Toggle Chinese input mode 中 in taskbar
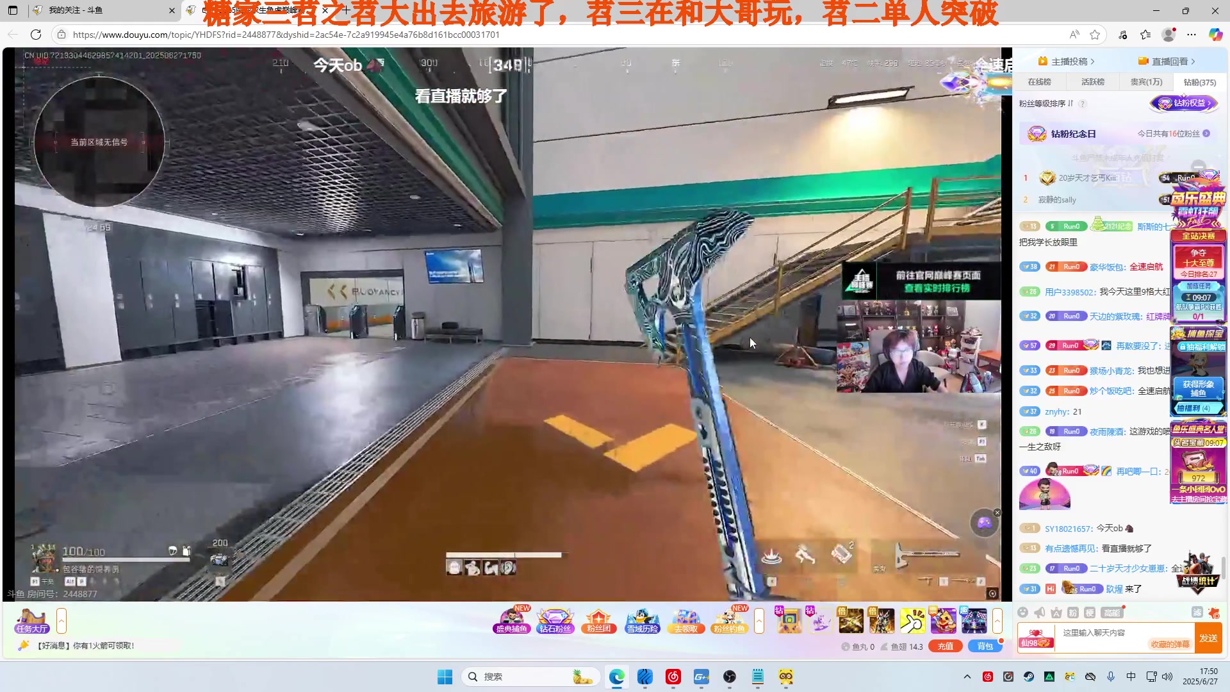Viewport: 1230px width, 692px height. (x=1131, y=677)
